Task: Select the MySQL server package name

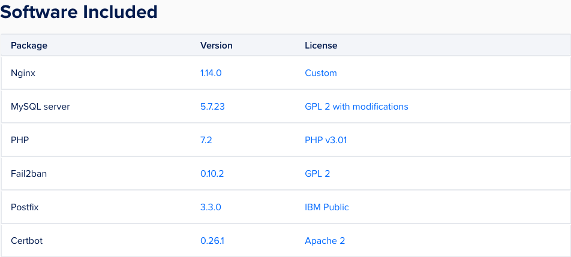Action: point(40,107)
